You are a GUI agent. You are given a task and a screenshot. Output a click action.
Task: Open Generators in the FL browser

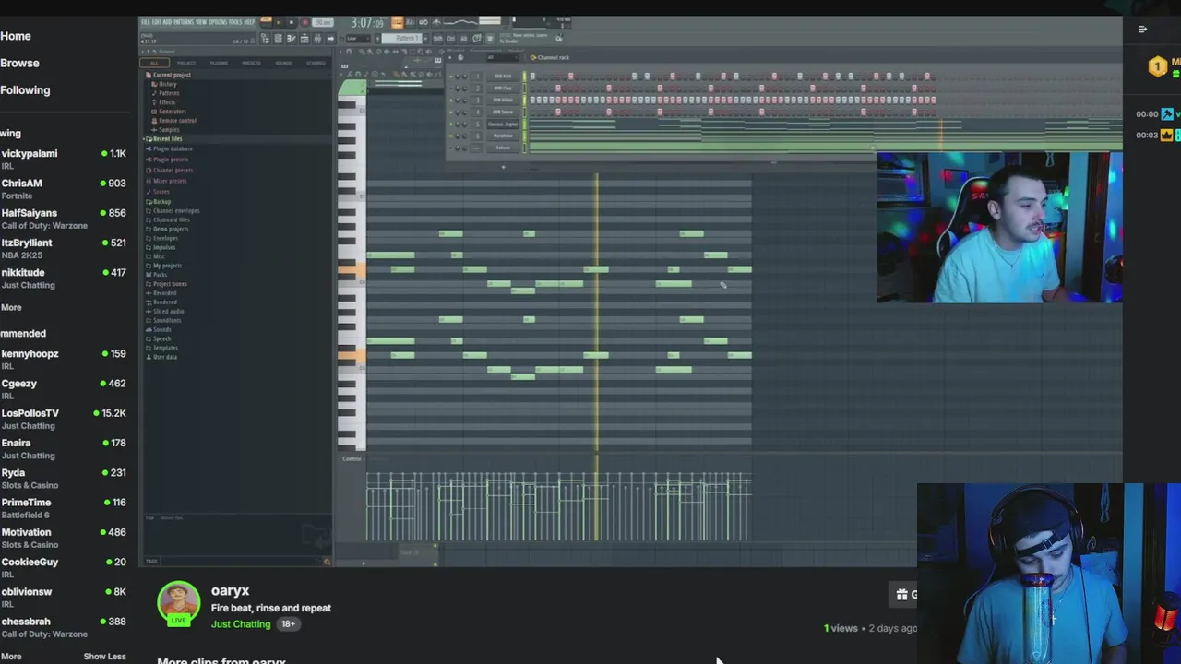tap(171, 112)
